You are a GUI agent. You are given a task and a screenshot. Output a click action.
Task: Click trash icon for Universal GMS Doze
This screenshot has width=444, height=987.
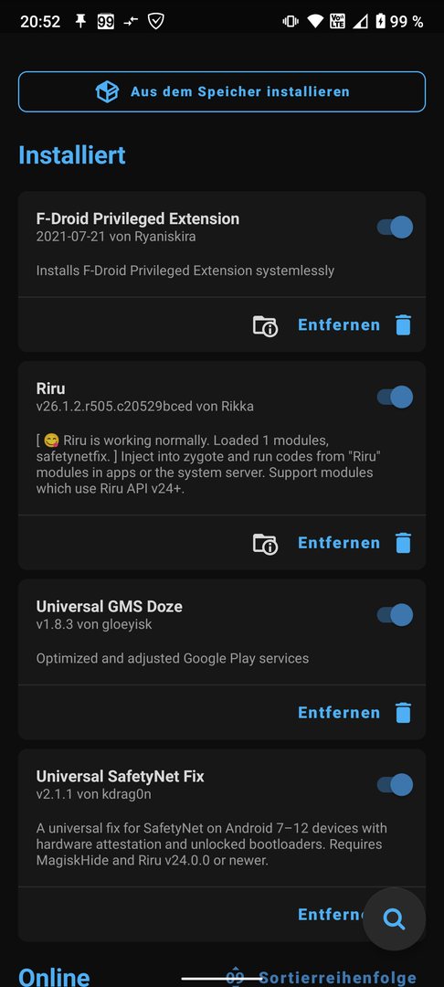403,713
